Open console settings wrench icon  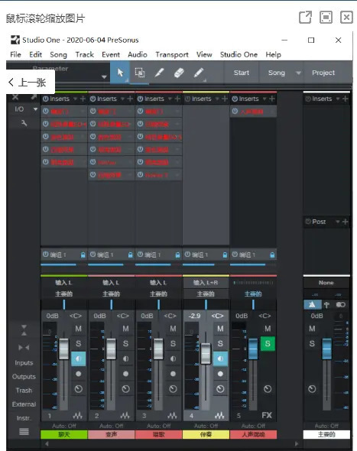pos(24,123)
